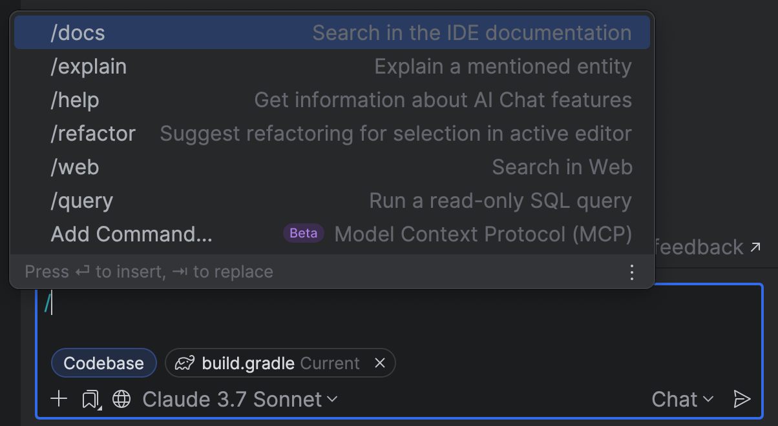Pick the /refactor command
The image size is (778, 426).
[x=332, y=134]
